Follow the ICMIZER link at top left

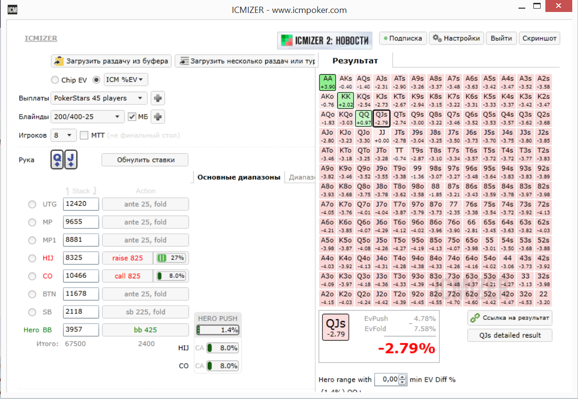tap(41, 38)
